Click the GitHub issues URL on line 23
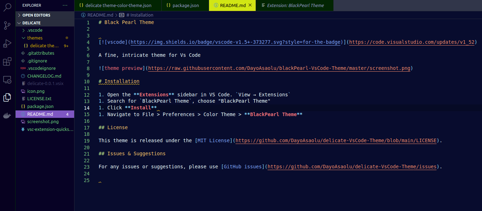Image resolution: width=482 pixels, height=211 pixels. coord(352,167)
